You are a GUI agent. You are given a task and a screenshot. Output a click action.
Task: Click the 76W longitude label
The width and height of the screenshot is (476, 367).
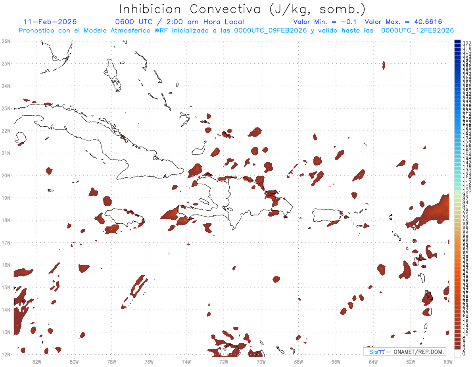pyautogui.click(x=149, y=361)
